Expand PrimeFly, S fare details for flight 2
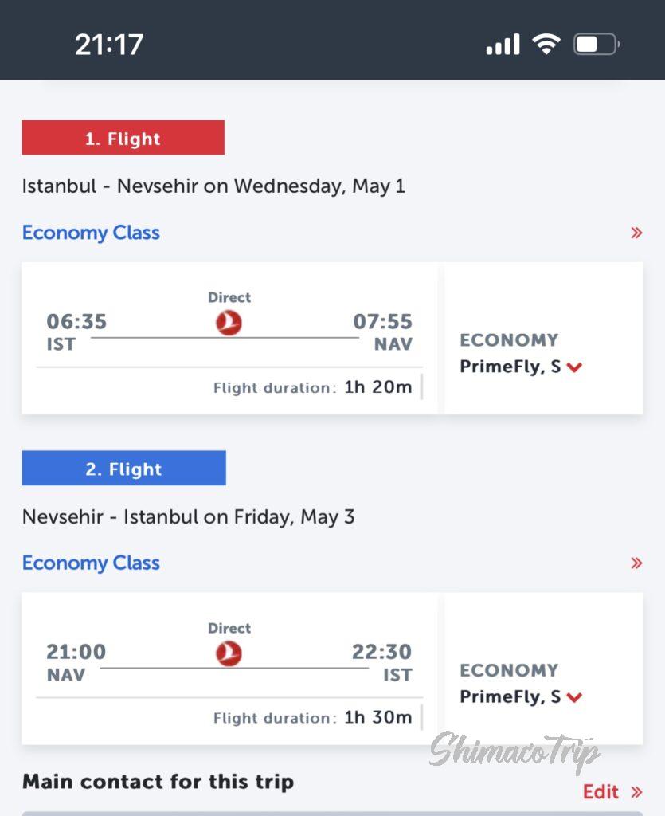 pyautogui.click(x=575, y=697)
